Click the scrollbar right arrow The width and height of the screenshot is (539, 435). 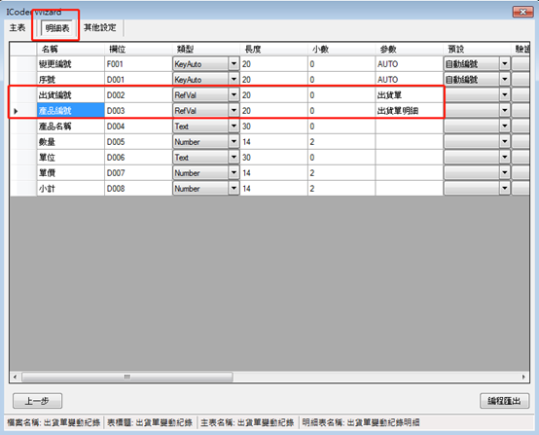tap(523, 377)
